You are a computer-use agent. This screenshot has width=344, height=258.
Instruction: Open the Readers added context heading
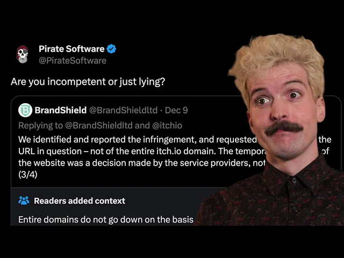pos(80,200)
